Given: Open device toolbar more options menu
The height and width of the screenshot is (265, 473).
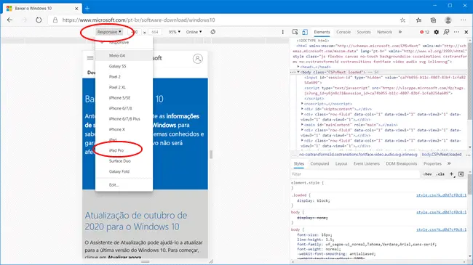Looking at the screenshot, I should coord(282,32).
